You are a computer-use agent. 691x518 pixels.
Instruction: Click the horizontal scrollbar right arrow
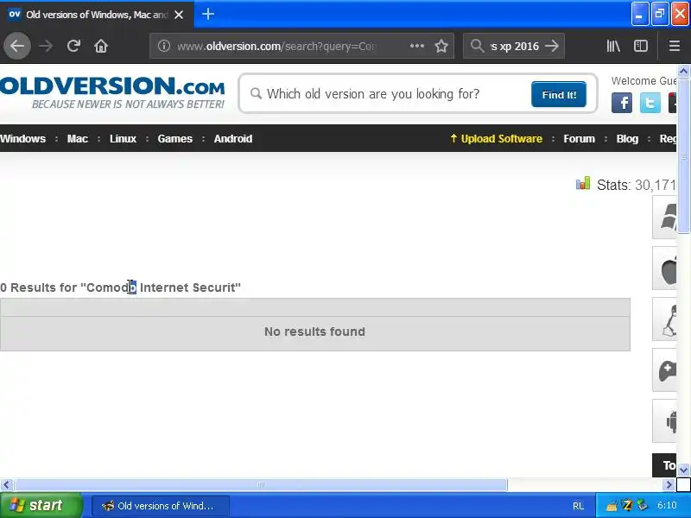pos(669,485)
